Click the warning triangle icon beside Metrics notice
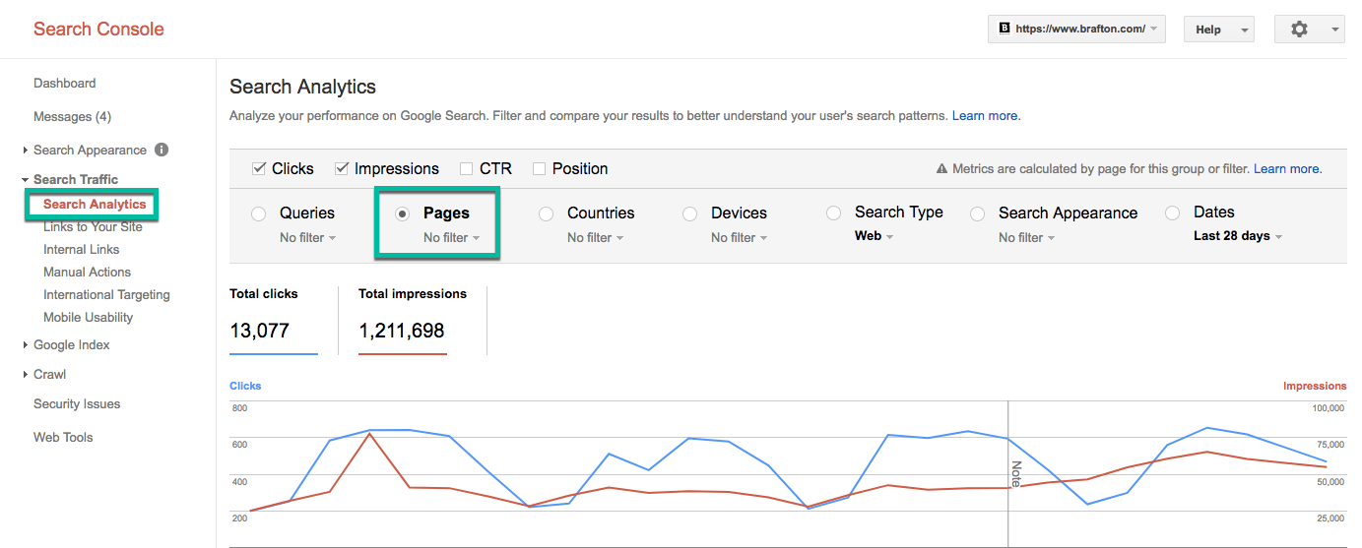The width and height of the screenshot is (1362, 548). tap(941, 169)
